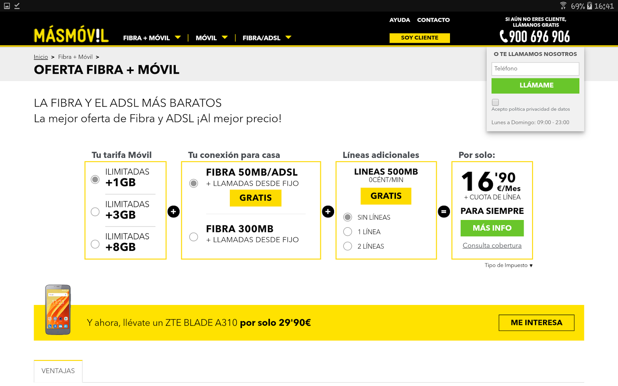
Task: Click the 'O TE LLAMAMOS NOSOTROS' title
Action: point(535,54)
